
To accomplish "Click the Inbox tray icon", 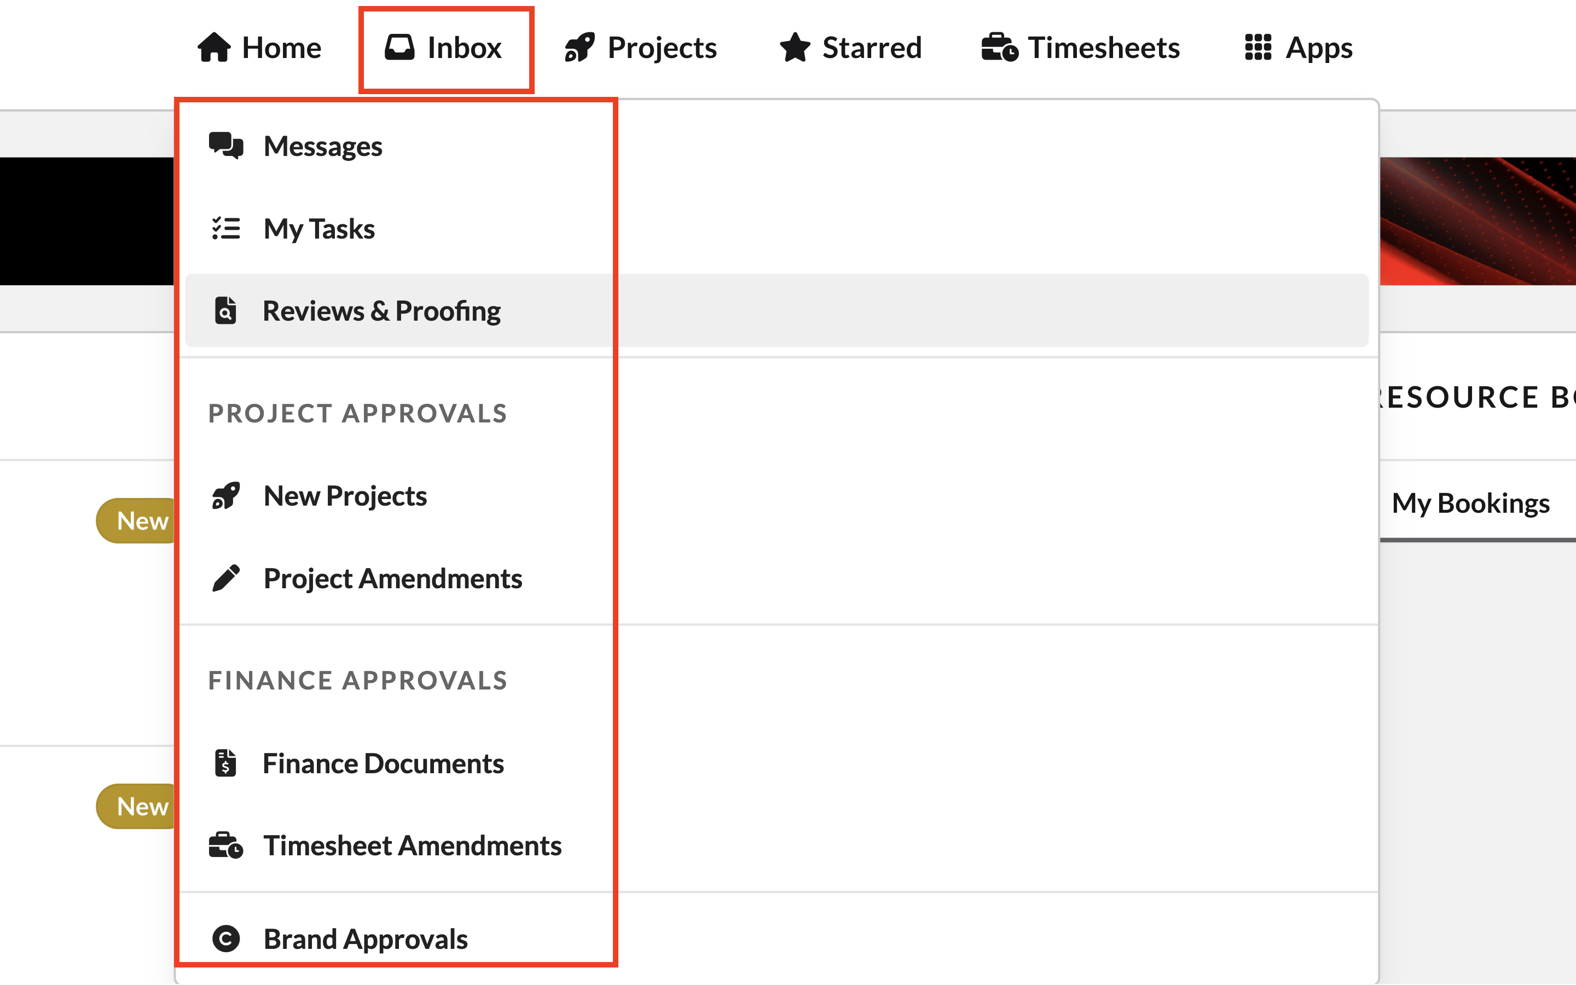I will pos(399,48).
